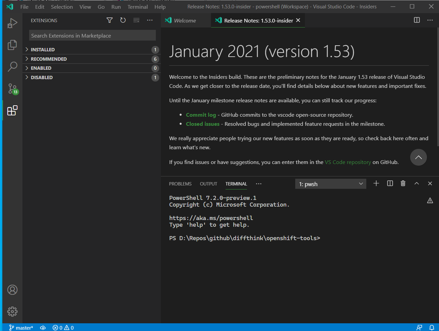This screenshot has width=439, height=331.
Task: Toggle terminal panel maximize with chevron
Action: click(417, 183)
